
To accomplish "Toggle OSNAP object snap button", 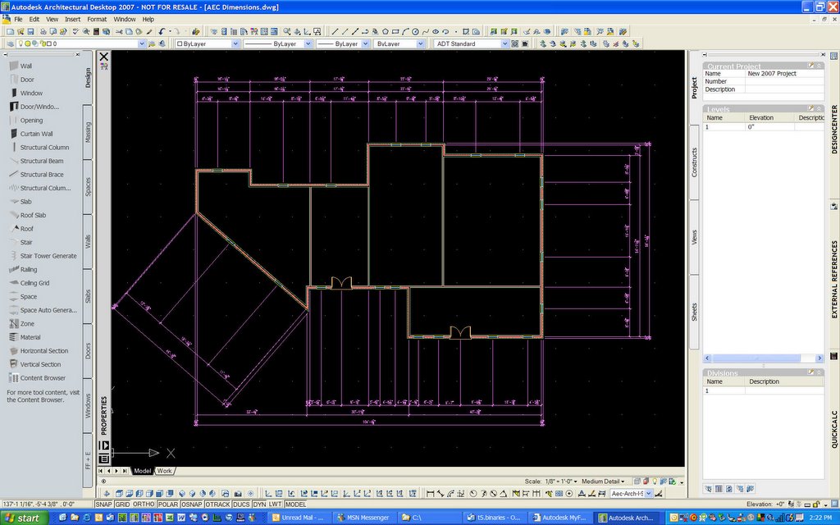I will tap(192, 504).
